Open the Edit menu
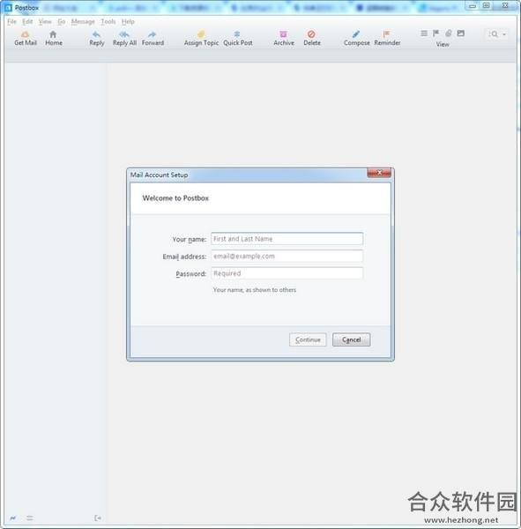Screen dimensions: 521x529 coord(27,21)
